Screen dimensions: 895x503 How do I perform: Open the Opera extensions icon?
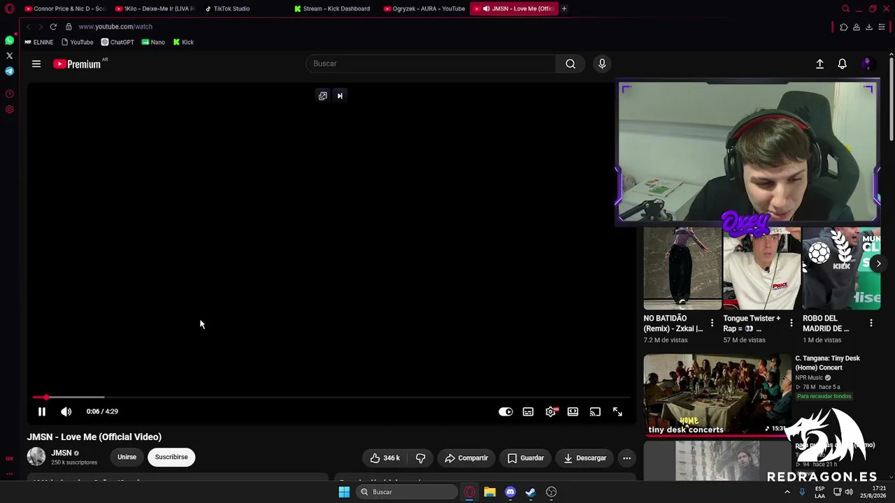pos(844,27)
